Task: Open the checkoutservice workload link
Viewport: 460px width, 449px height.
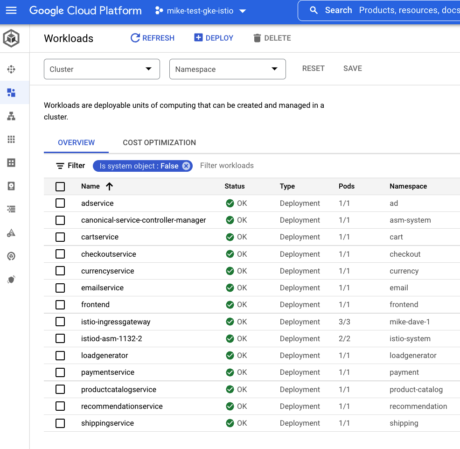Action: tap(109, 254)
